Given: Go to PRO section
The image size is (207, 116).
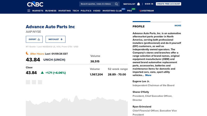Looking at the screenshot, I should 130,11.
